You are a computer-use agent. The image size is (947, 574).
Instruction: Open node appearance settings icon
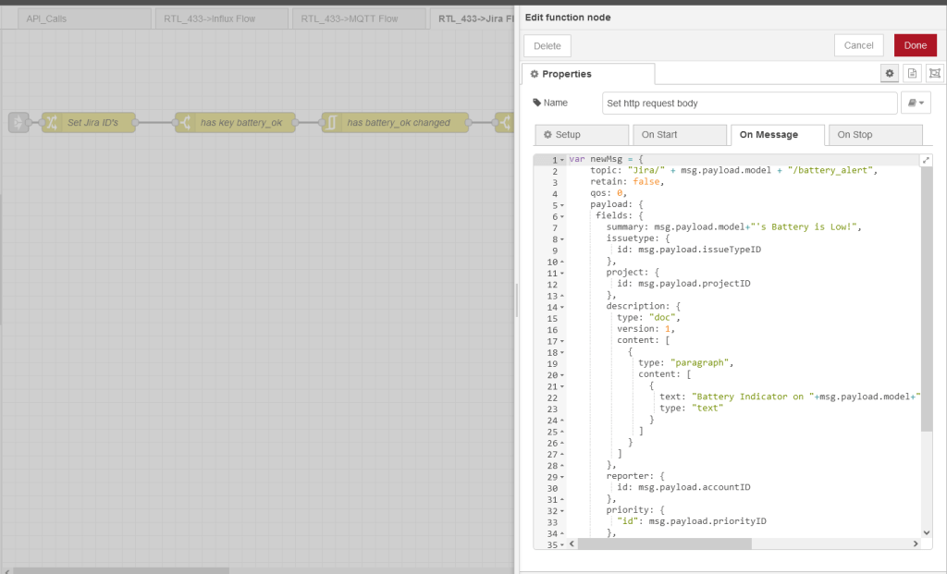[934, 74]
